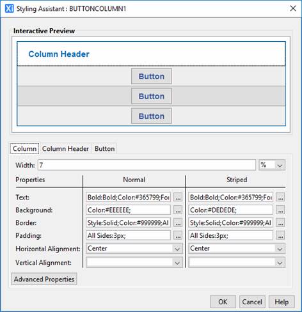Switch to the Column Header tab
This screenshot has width=302, height=312.
coord(65,148)
